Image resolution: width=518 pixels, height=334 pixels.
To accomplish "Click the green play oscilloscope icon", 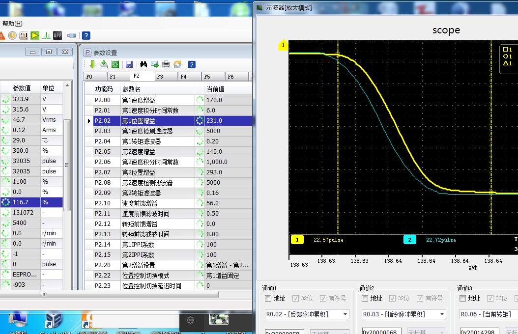I will tap(35, 35).
